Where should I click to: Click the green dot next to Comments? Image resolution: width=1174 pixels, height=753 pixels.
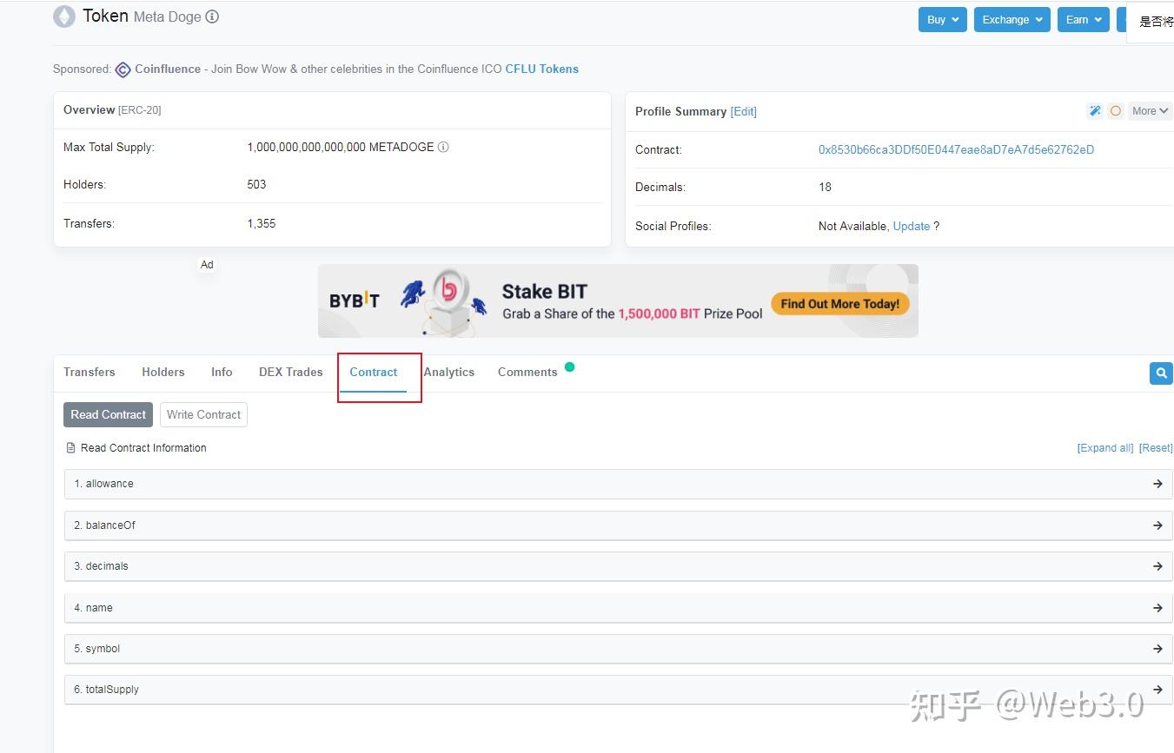point(569,367)
